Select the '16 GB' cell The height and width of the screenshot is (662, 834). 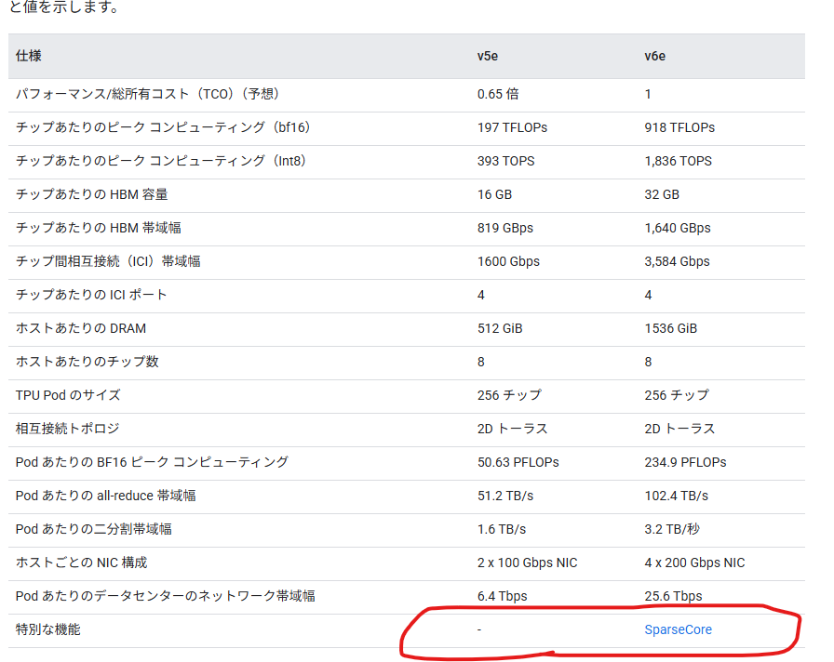pyautogui.click(x=494, y=194)
